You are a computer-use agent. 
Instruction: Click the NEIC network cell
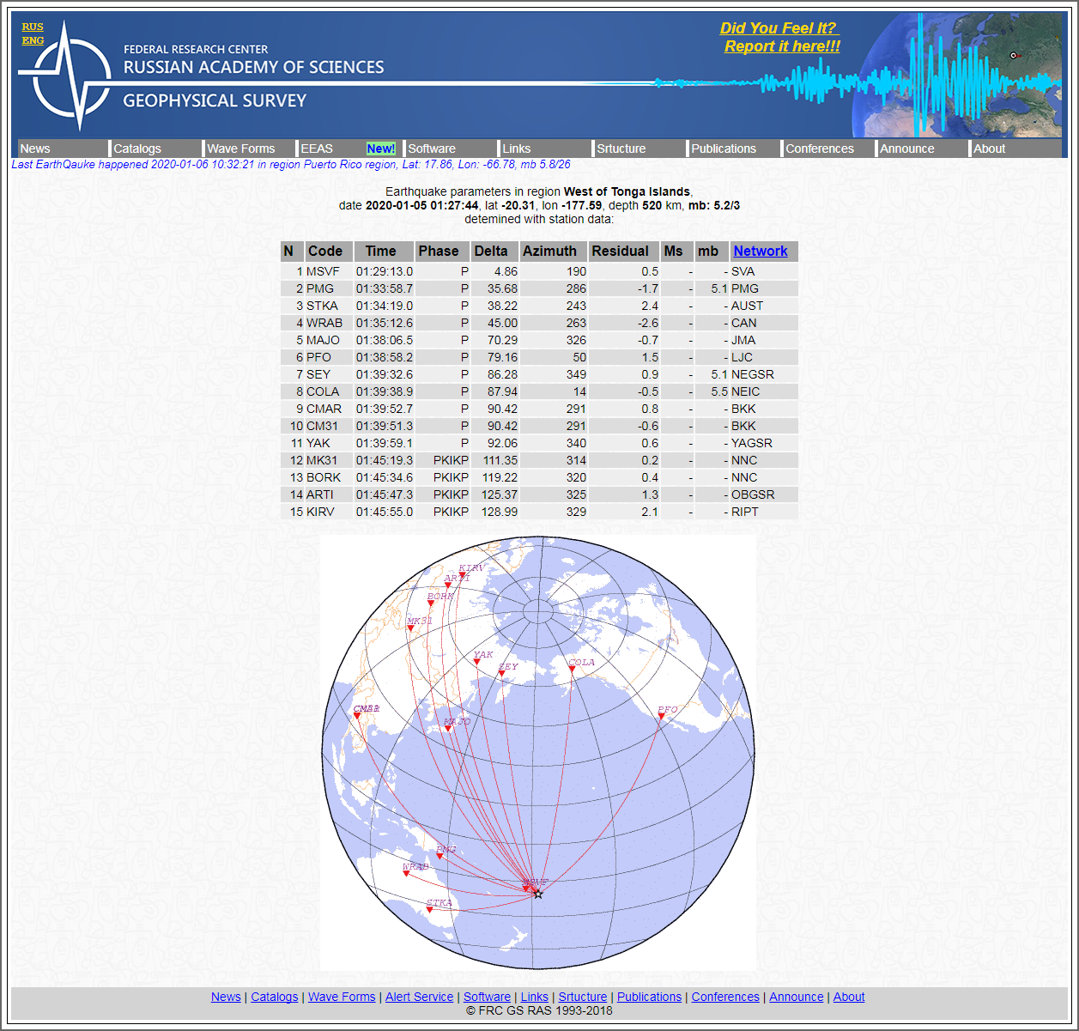[x=764, y=391]
